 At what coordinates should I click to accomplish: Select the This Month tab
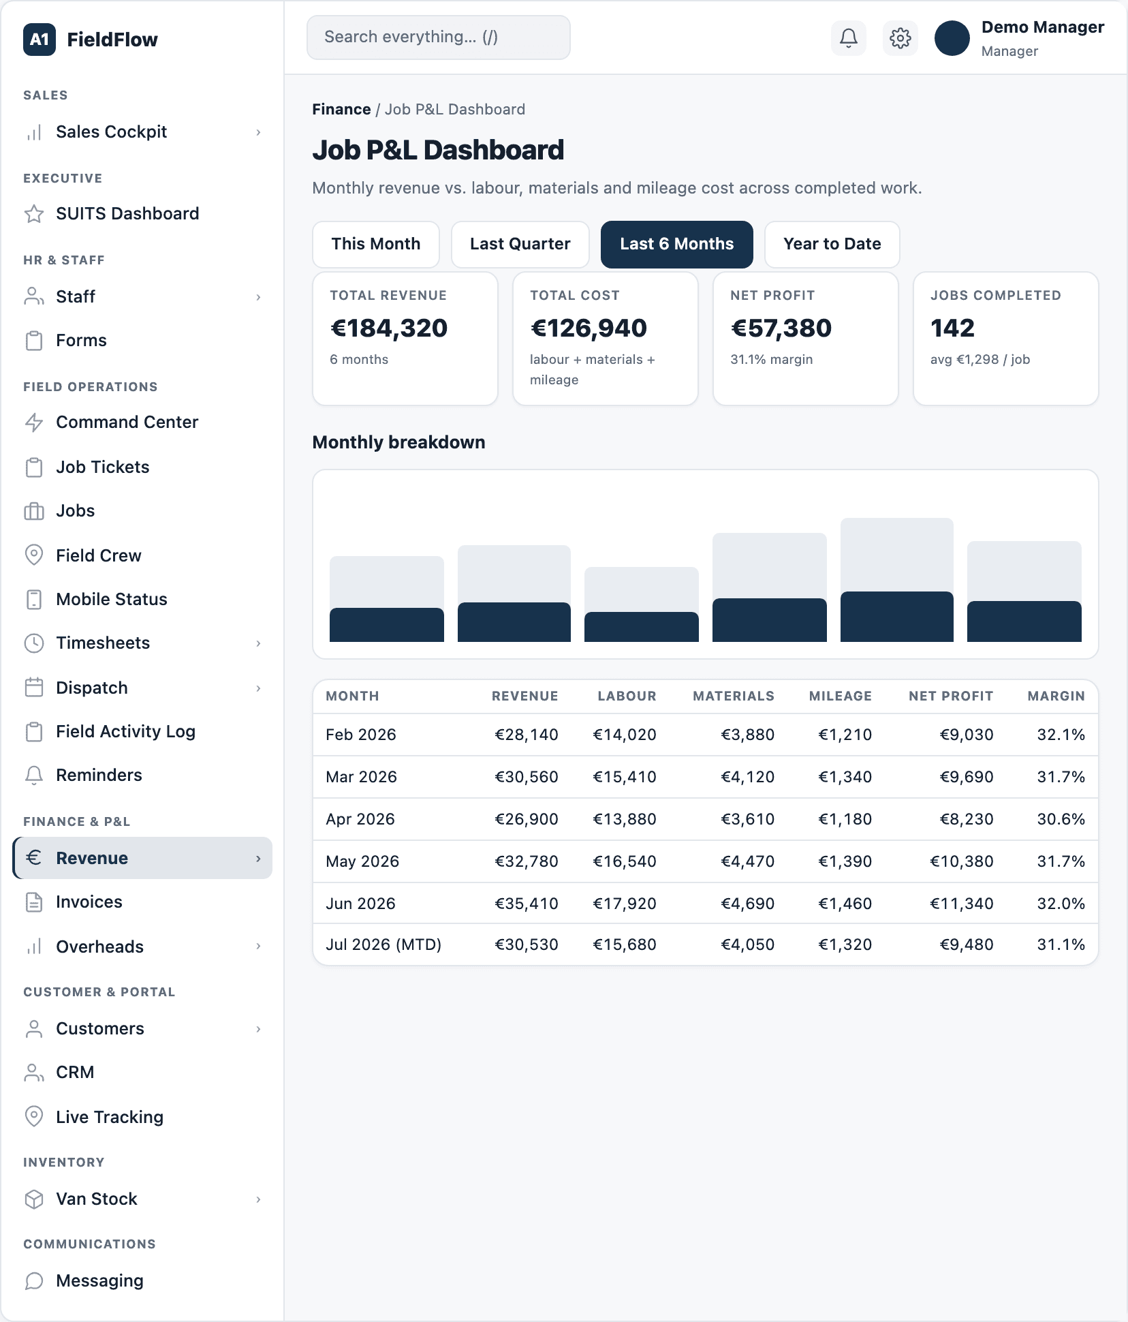tap(376, 245)
